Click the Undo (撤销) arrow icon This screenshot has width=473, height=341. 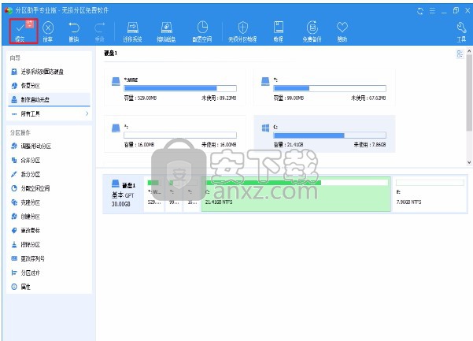point(74,28)
